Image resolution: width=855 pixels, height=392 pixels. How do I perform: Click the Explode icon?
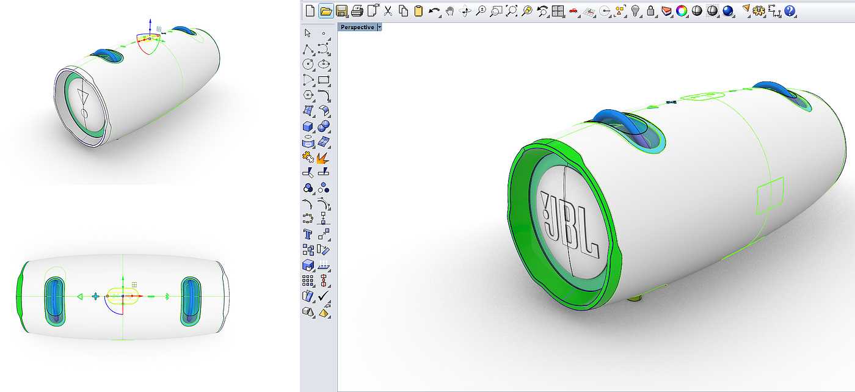point(324,157)
